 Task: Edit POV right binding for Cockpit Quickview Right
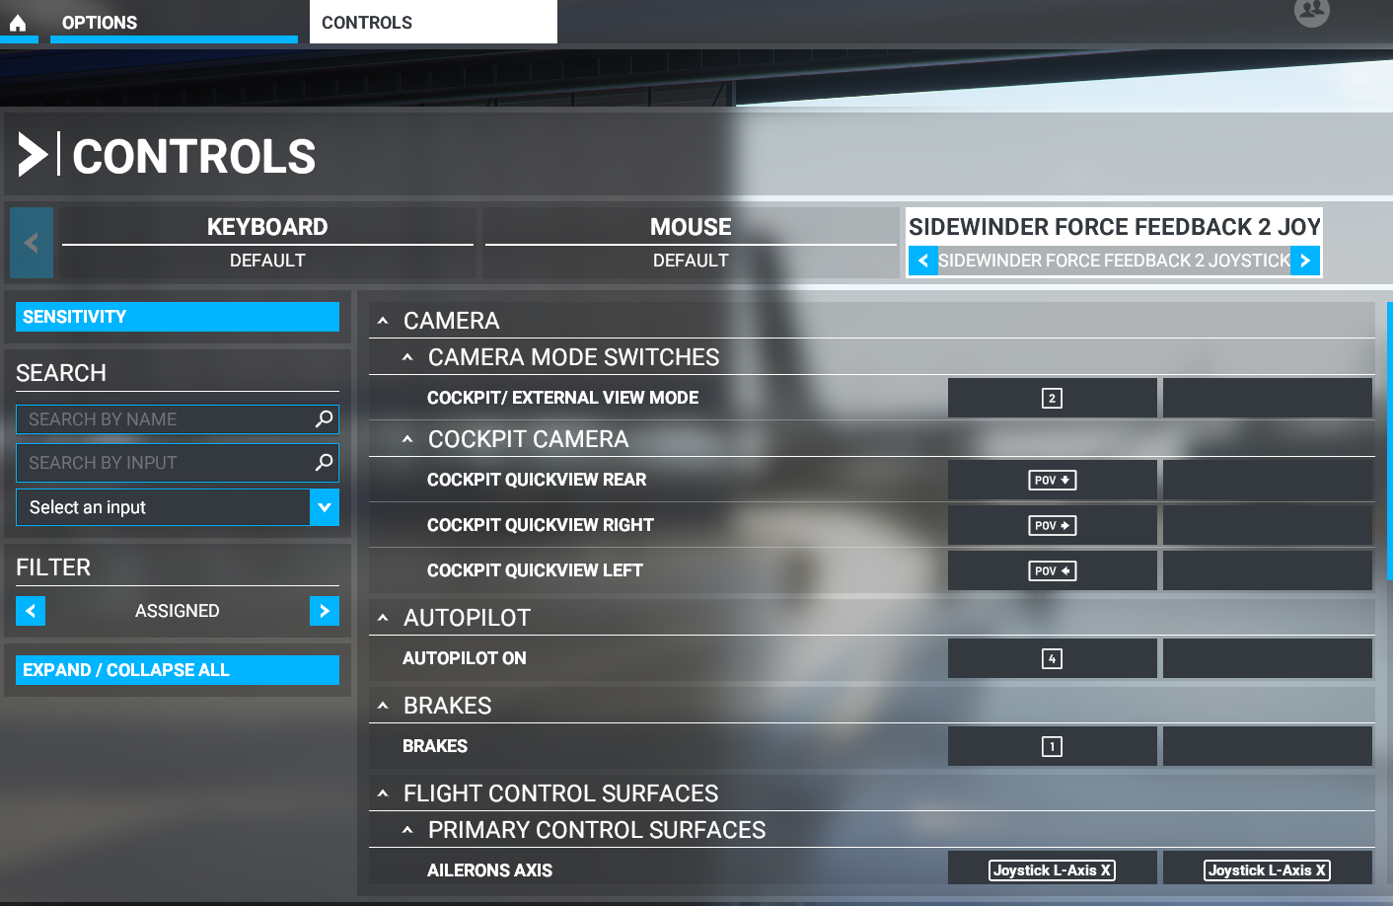[x=1052, y=525]
